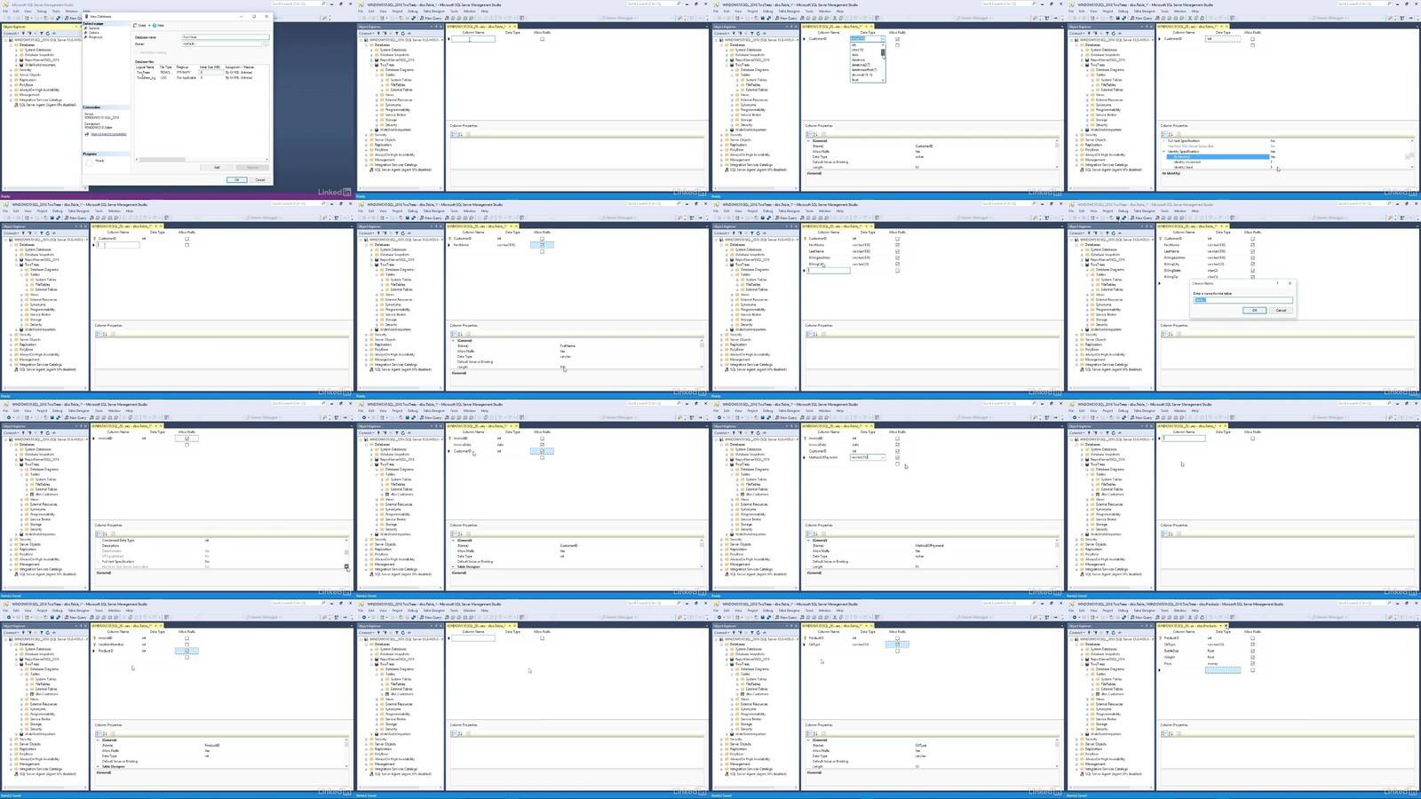Screen dimensions: 1421x799
Task: Open Help menu in LineItemNumber frame
Action: click(129, 610)
